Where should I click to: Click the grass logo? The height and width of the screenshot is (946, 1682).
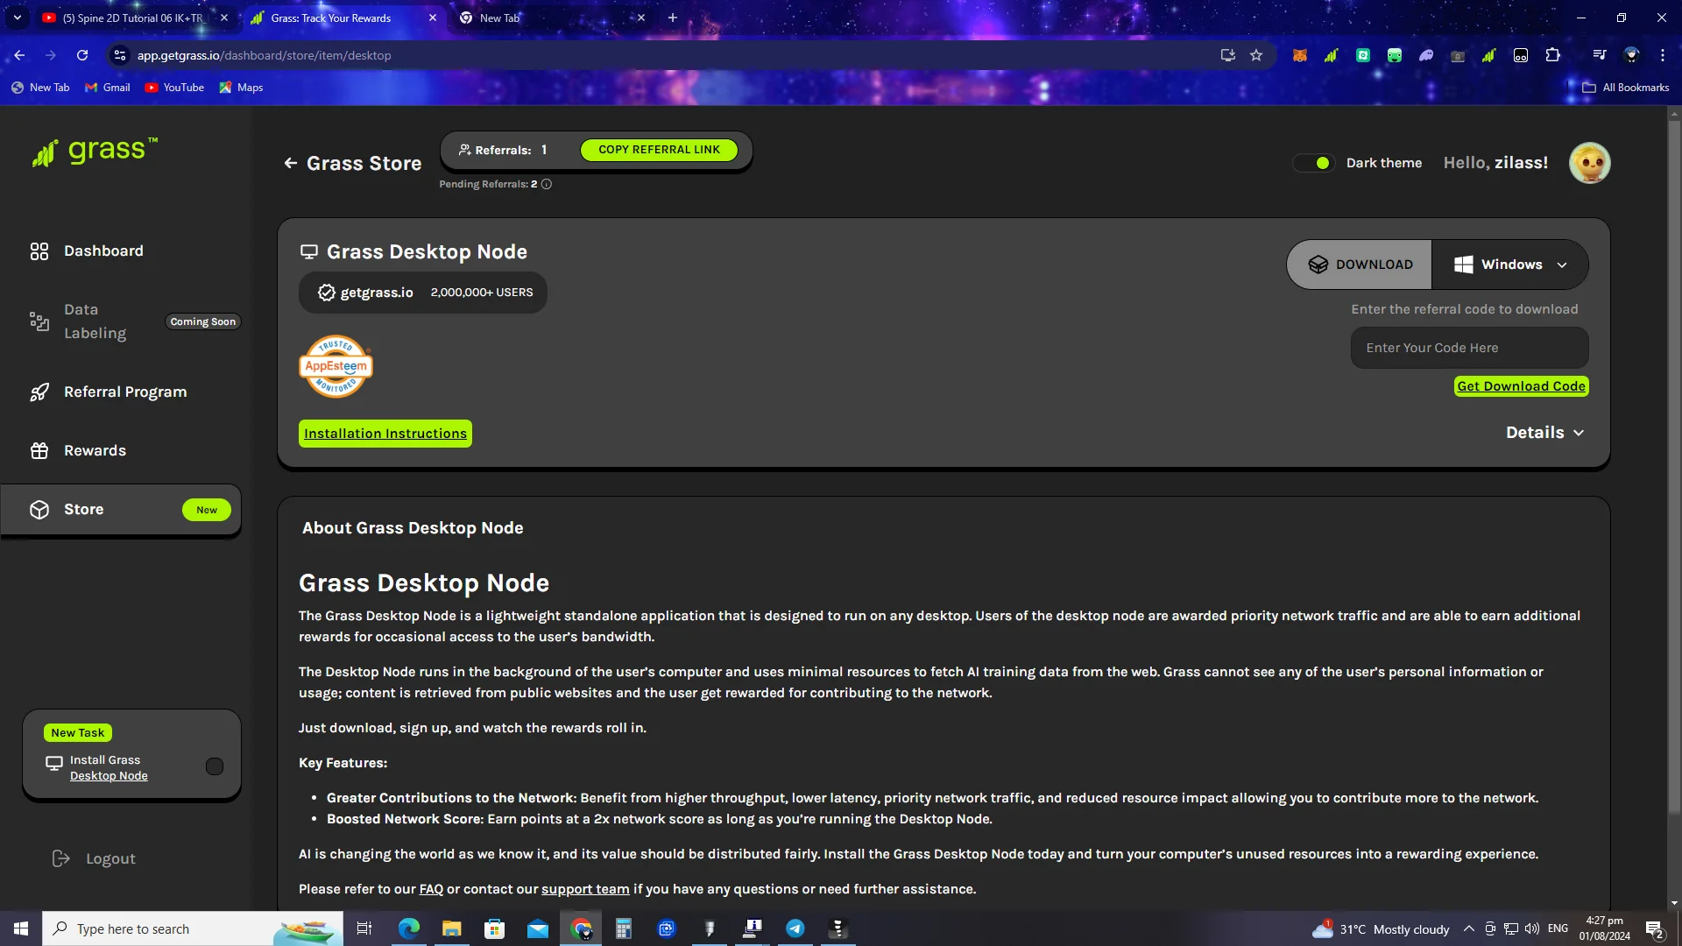coord(95,152)
